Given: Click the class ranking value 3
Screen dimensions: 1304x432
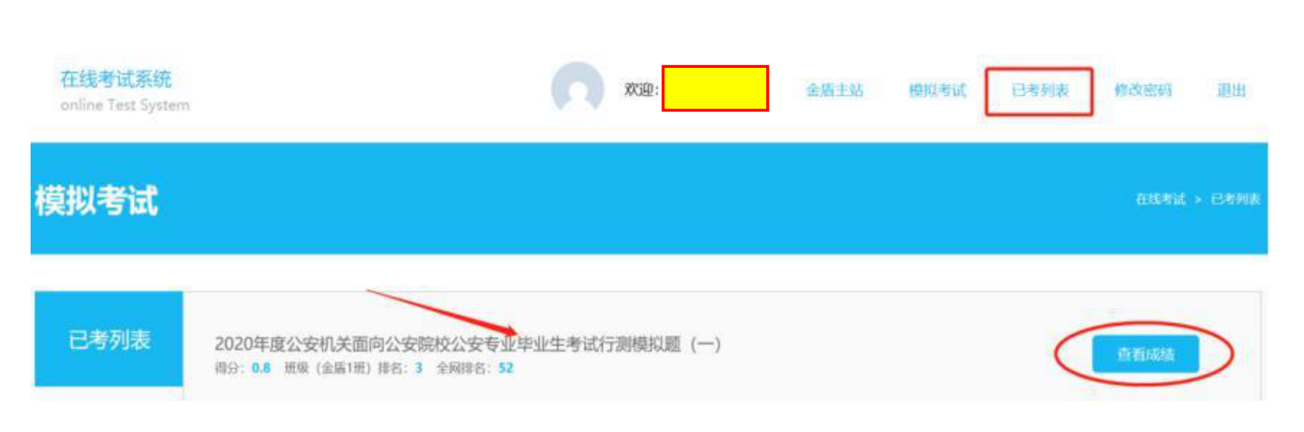Looking at the screenshot, I should point(419,368).
